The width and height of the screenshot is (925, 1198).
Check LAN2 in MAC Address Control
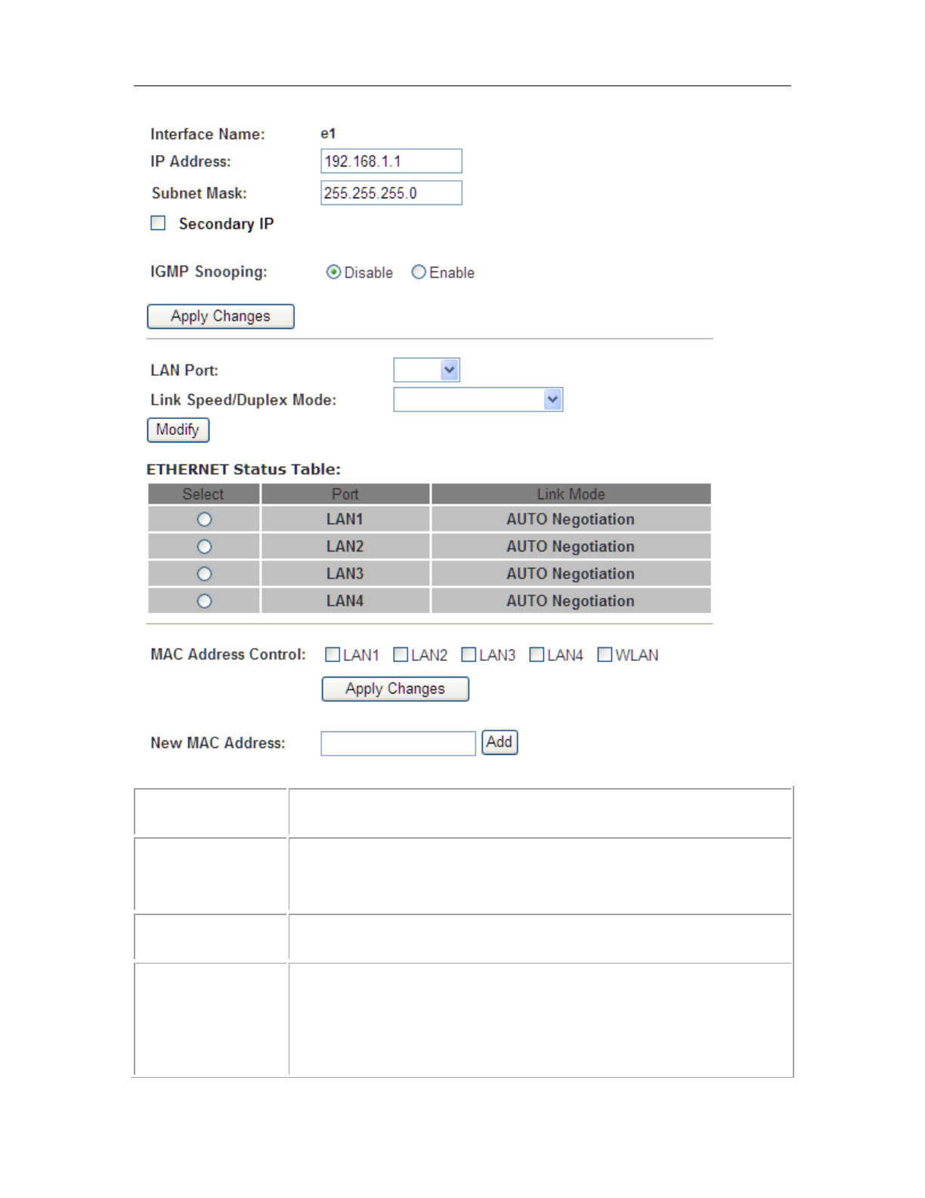tap(401, 655)
